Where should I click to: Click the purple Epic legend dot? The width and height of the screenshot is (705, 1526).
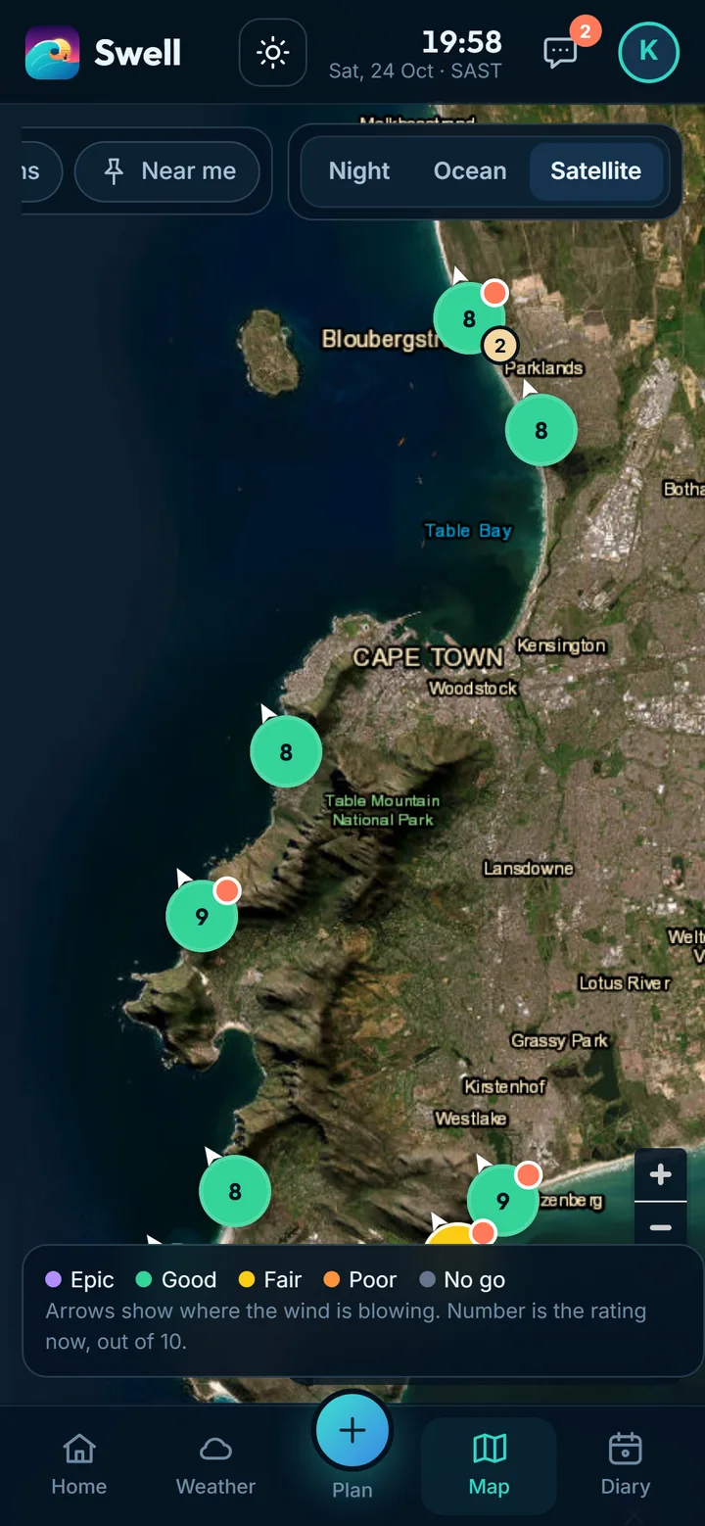[54, 1279]
